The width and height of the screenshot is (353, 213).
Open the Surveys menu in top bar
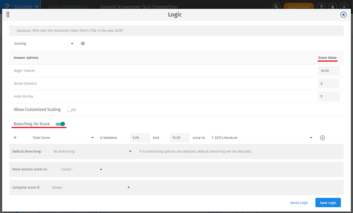(x=26, y=7)
